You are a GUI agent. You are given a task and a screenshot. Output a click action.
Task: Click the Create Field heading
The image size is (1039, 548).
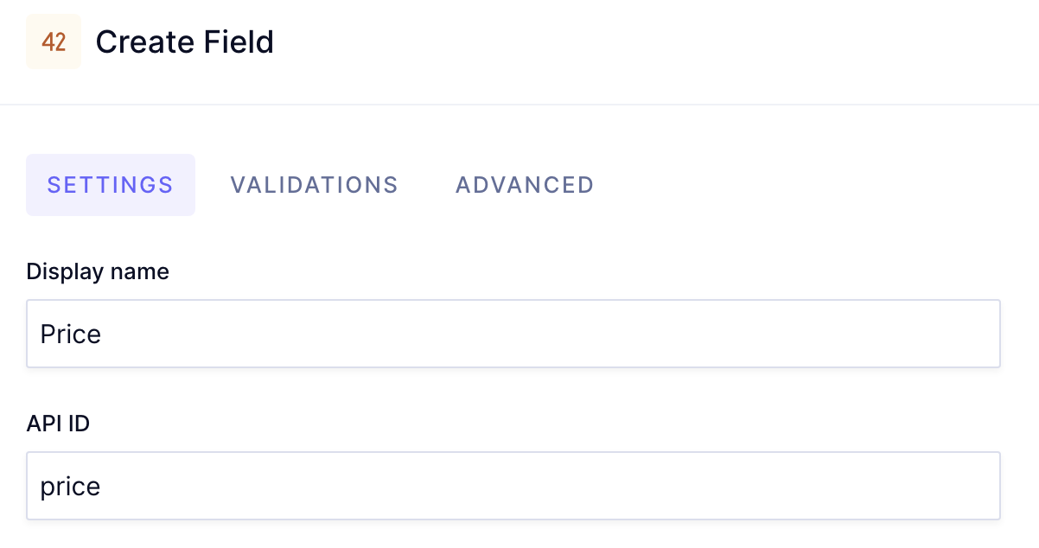point(184,41)
